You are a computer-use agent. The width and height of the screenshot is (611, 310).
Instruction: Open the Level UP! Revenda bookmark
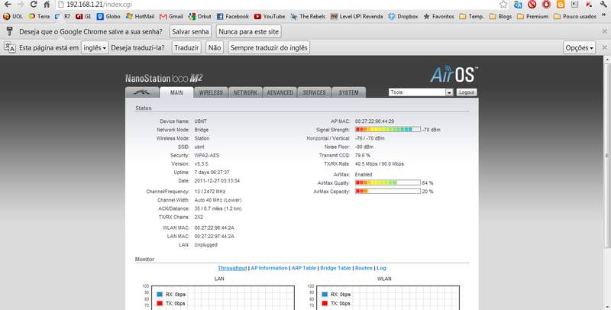(x=357, y=16)
